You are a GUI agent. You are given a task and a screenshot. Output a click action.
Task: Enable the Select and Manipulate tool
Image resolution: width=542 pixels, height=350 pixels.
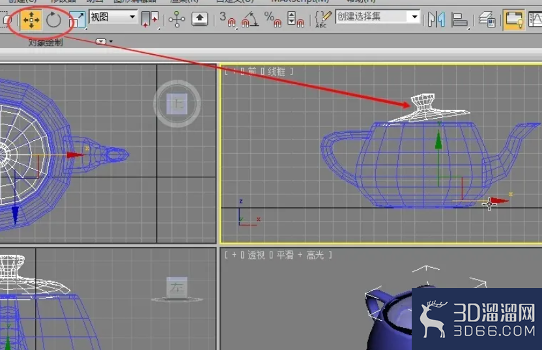(x=177, y=20)
